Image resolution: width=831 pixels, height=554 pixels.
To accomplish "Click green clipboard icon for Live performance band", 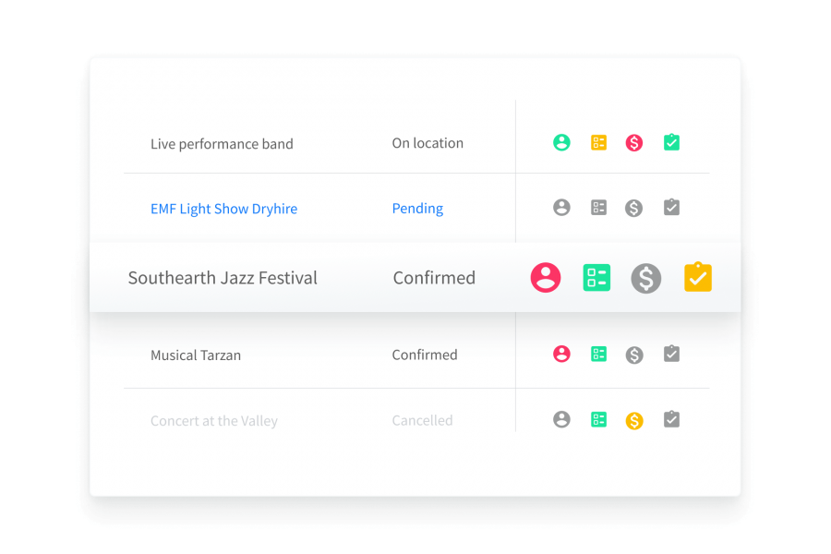I will coord(671,143).
